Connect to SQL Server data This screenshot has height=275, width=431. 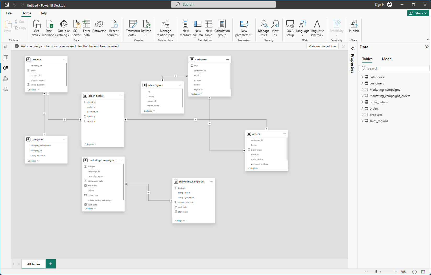[76, 28]
